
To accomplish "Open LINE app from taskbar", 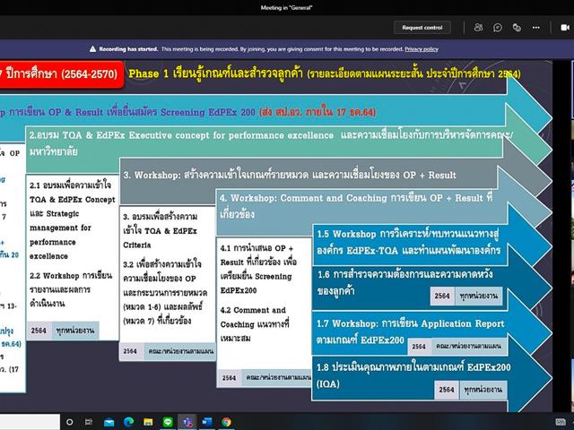I will coord(168,422).
